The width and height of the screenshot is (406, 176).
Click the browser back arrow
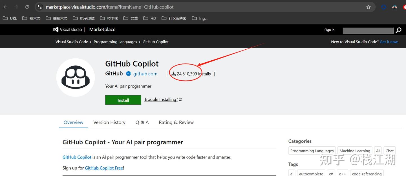(5, 7)
